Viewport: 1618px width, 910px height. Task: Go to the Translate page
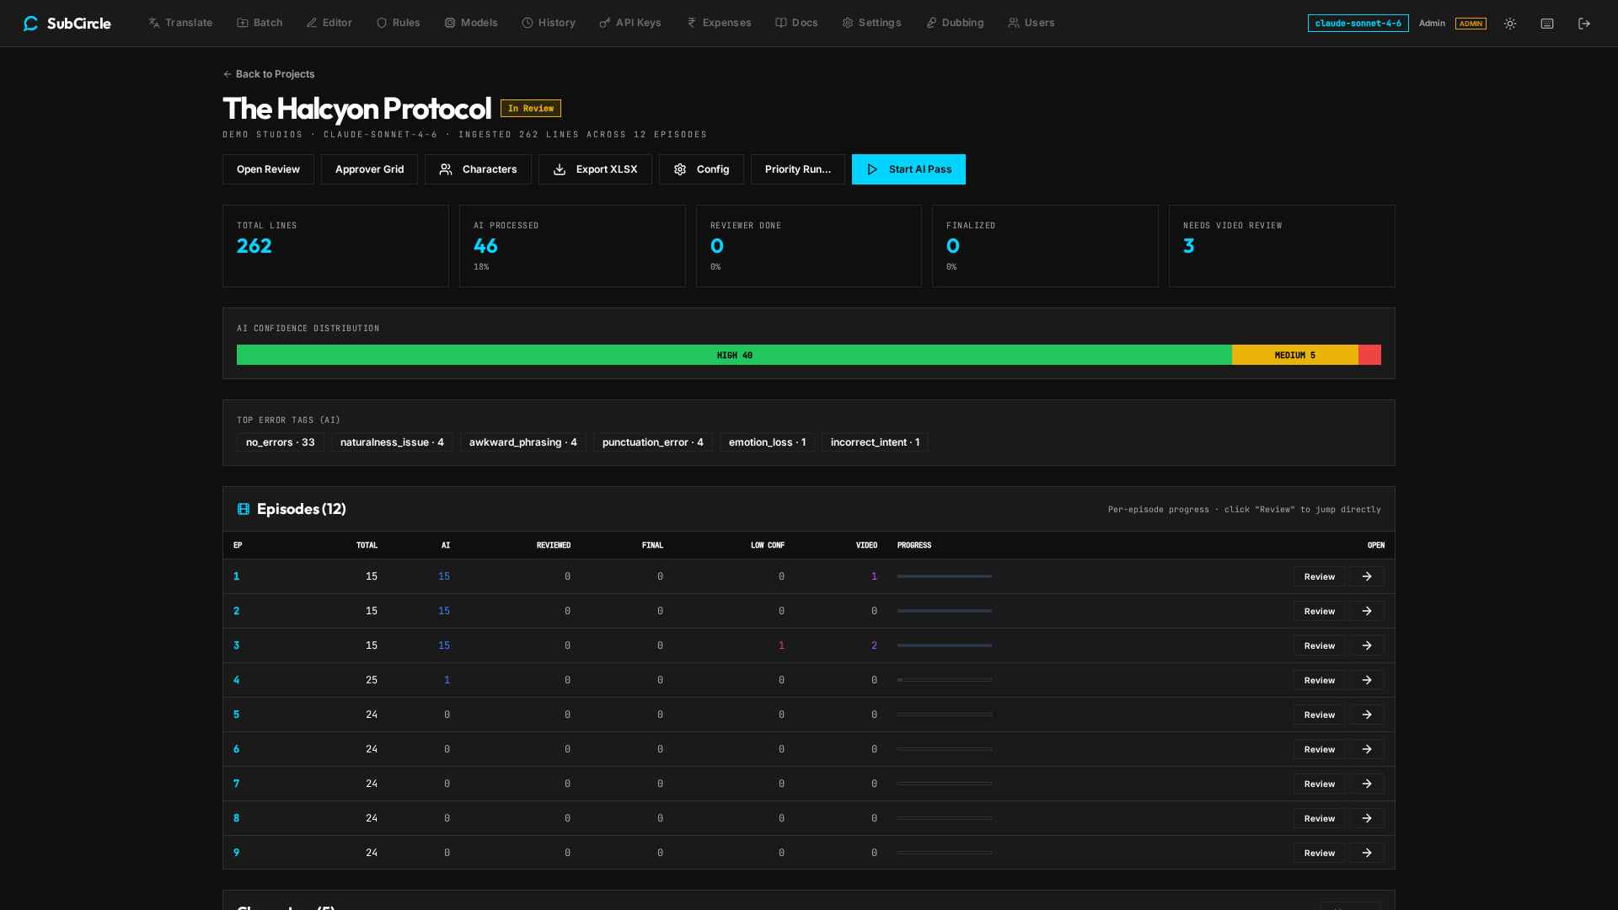click(x=180, y=23)
